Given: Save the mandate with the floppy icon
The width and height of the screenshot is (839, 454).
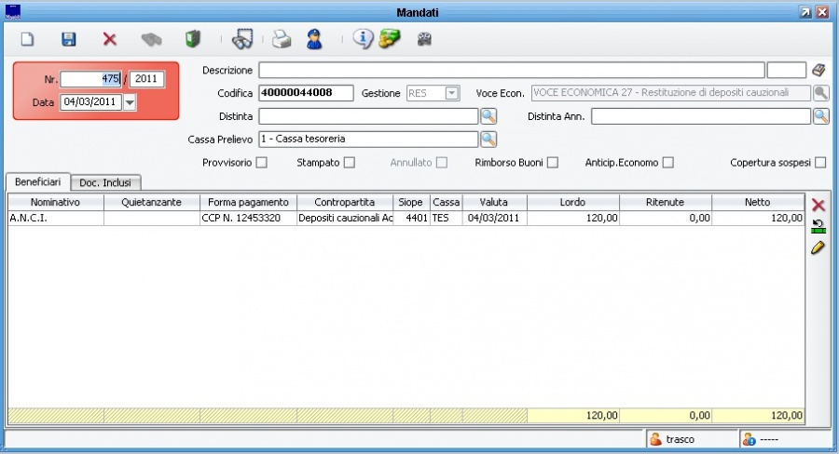Looking at the screenshot, I should click(x=68, y=40).
